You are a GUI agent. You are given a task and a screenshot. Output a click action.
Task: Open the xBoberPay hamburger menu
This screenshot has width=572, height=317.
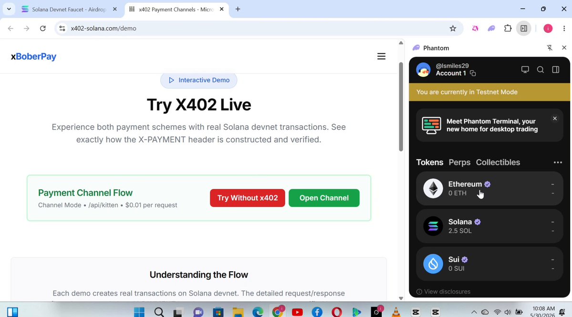[381, 56]
